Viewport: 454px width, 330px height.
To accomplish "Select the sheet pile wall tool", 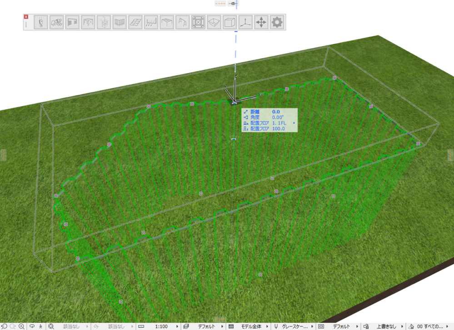I will [120, 22].
